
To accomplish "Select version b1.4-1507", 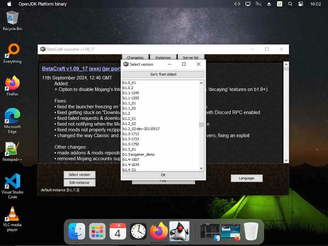I will [161, 160].
